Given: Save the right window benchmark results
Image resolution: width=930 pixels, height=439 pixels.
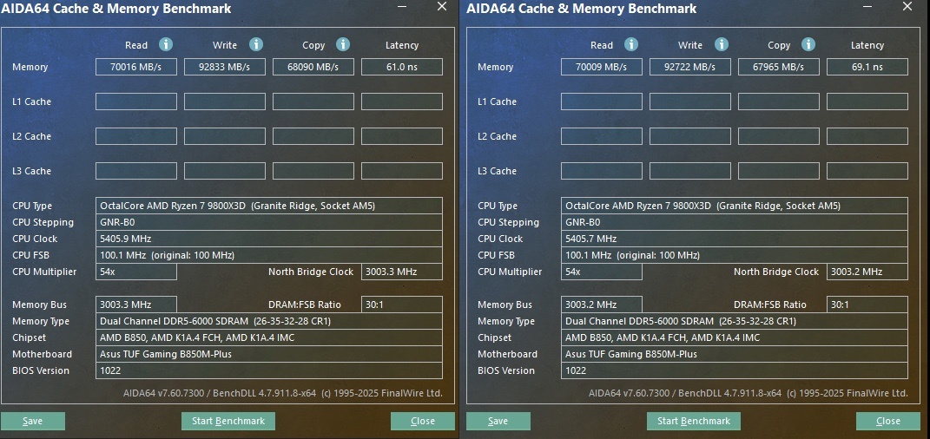Looking at the screenshot, I should [498, 421].
